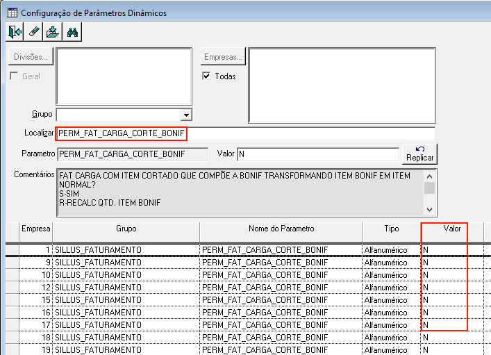491x355 pixels.
Task: Click the up arrow of Comentários scrollbar
Action: [430, 176]
